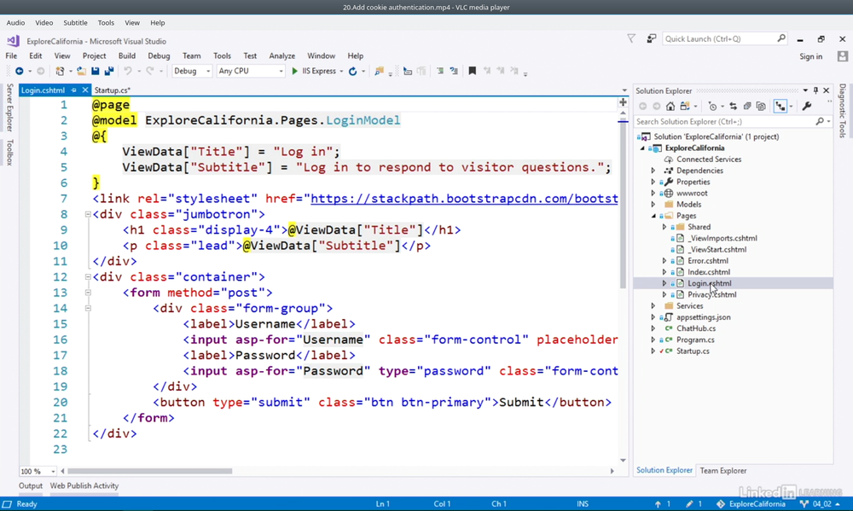Screen dimensions: 853x511
Task: Click the Undo arrow icon
Action: (128, 72)
